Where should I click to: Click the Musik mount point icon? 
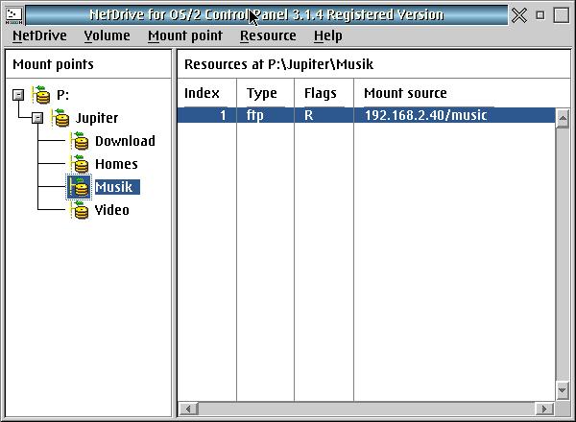79,187
